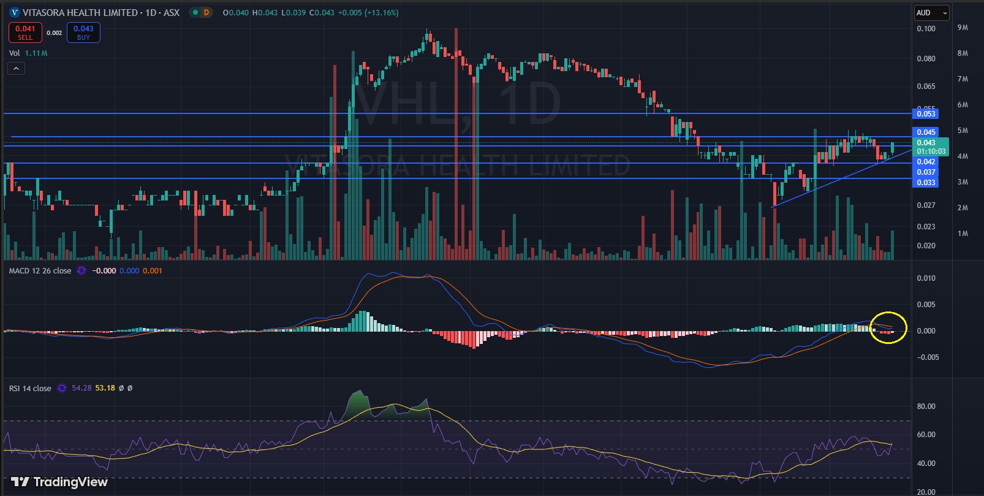Click the 0.100 price axis label
The width and height of the screenshot is (984, 496).
tap(926, 29)
